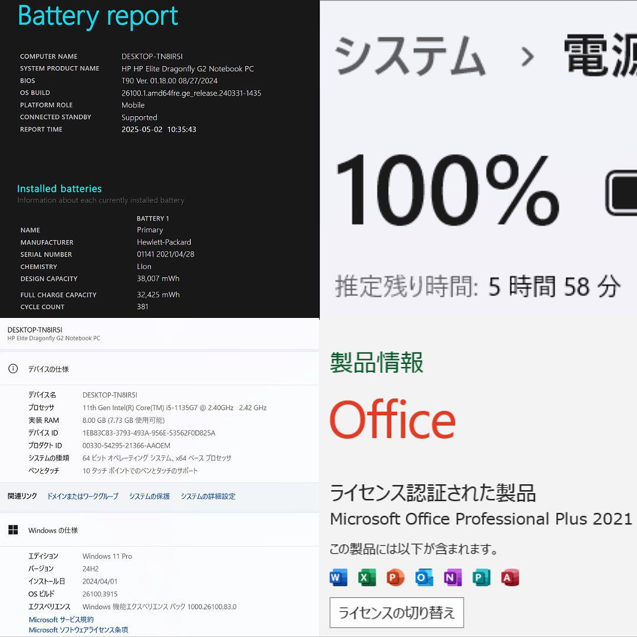
Task: Click the Word icon under Office
Action: (339, 577)
